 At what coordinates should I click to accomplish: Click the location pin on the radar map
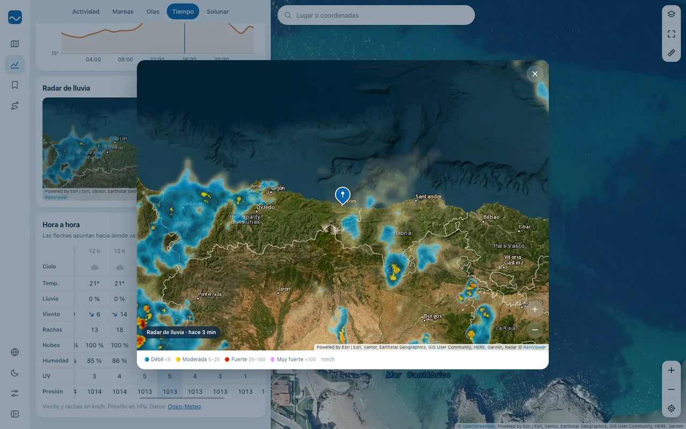pos(342,196)
